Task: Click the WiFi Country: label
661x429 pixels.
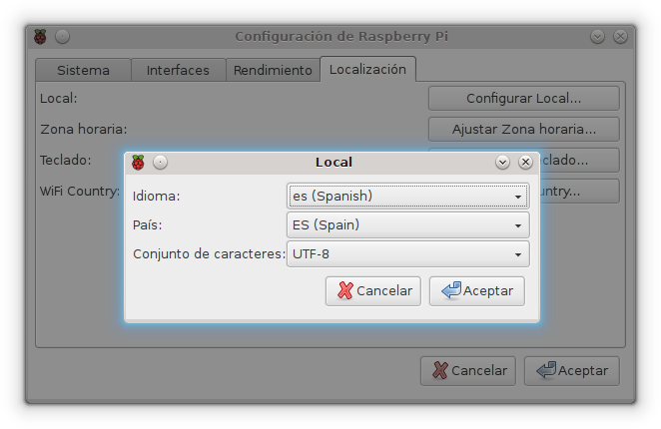Action: tap(80, 192)
